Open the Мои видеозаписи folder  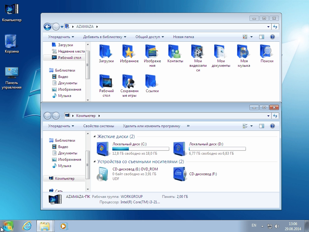point(198,58)
